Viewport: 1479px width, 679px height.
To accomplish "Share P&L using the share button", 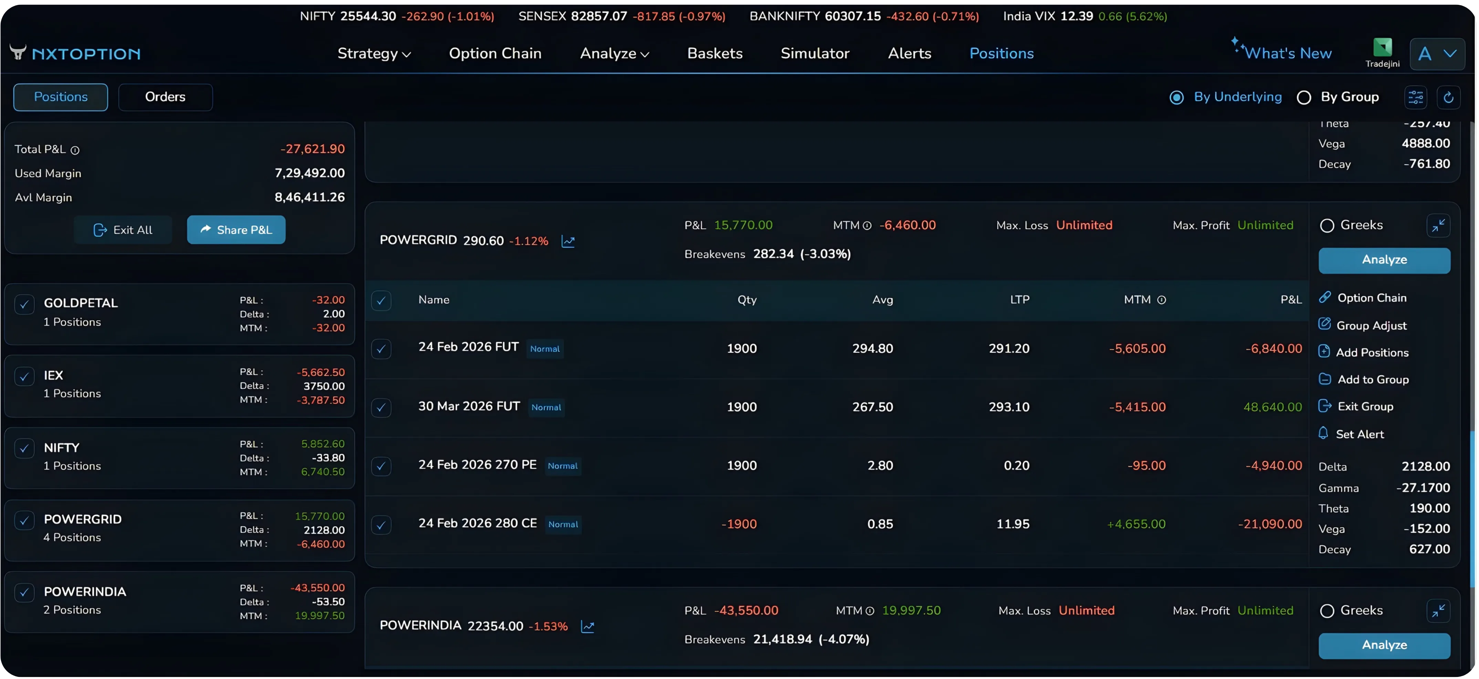I will click(x=236, y=230).
